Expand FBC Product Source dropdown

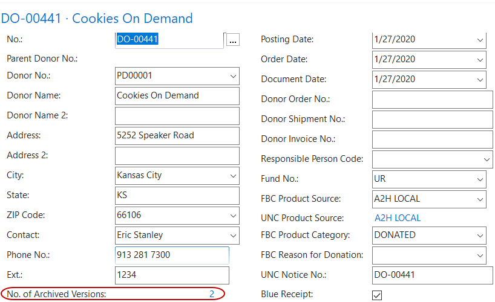480,199
